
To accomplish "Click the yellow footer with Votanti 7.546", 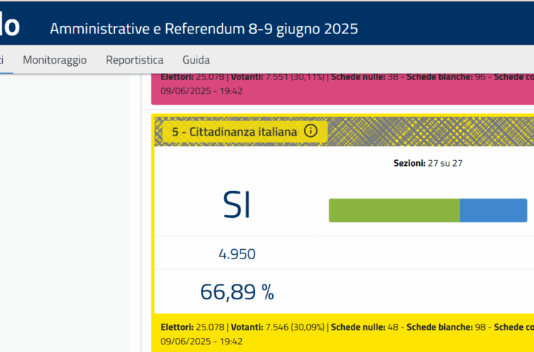I will click(x=343, y=333).
